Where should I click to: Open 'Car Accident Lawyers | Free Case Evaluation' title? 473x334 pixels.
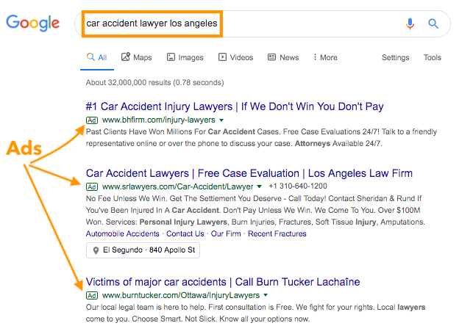pos(249,173)
